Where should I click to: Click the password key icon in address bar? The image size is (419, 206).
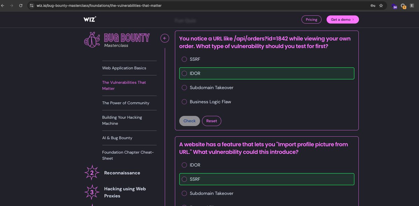[x=373, y=6]
